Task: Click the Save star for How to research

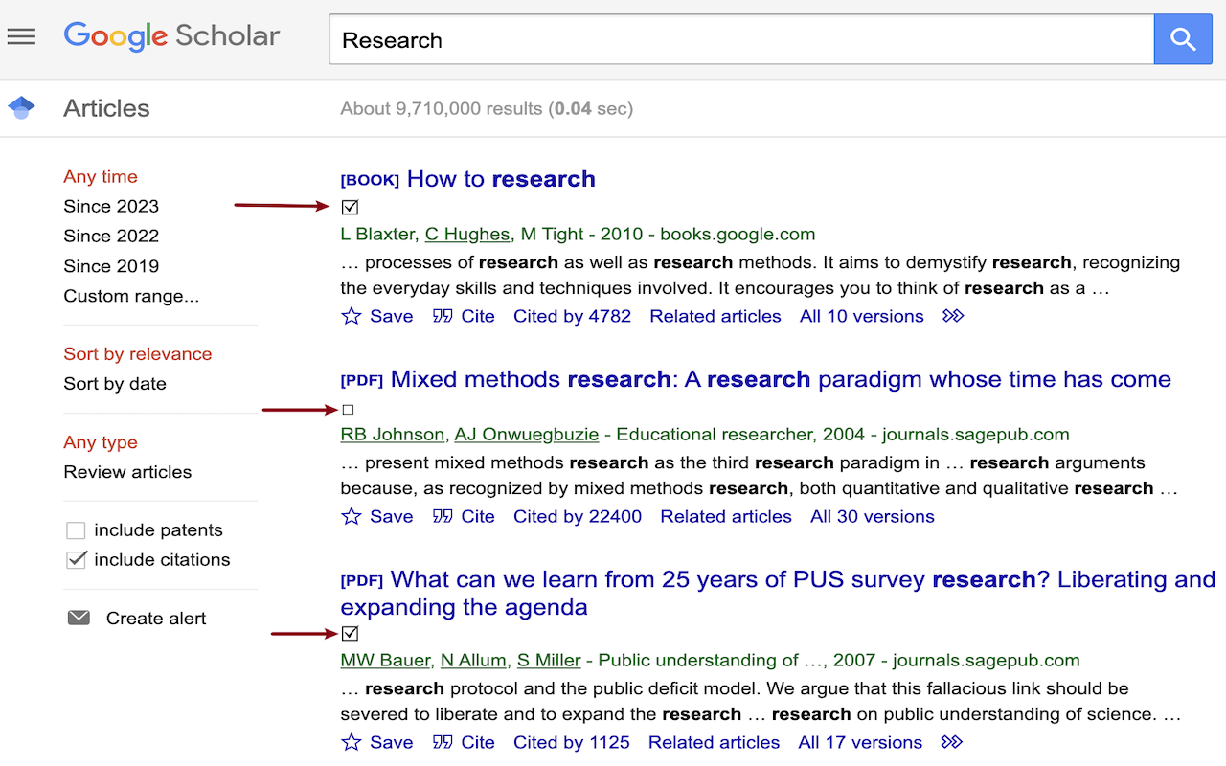Action: 352,316
